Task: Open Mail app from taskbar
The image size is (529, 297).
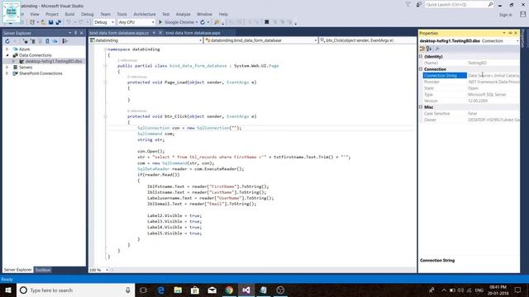Action: pyautogui.click(x=212, y=290)
